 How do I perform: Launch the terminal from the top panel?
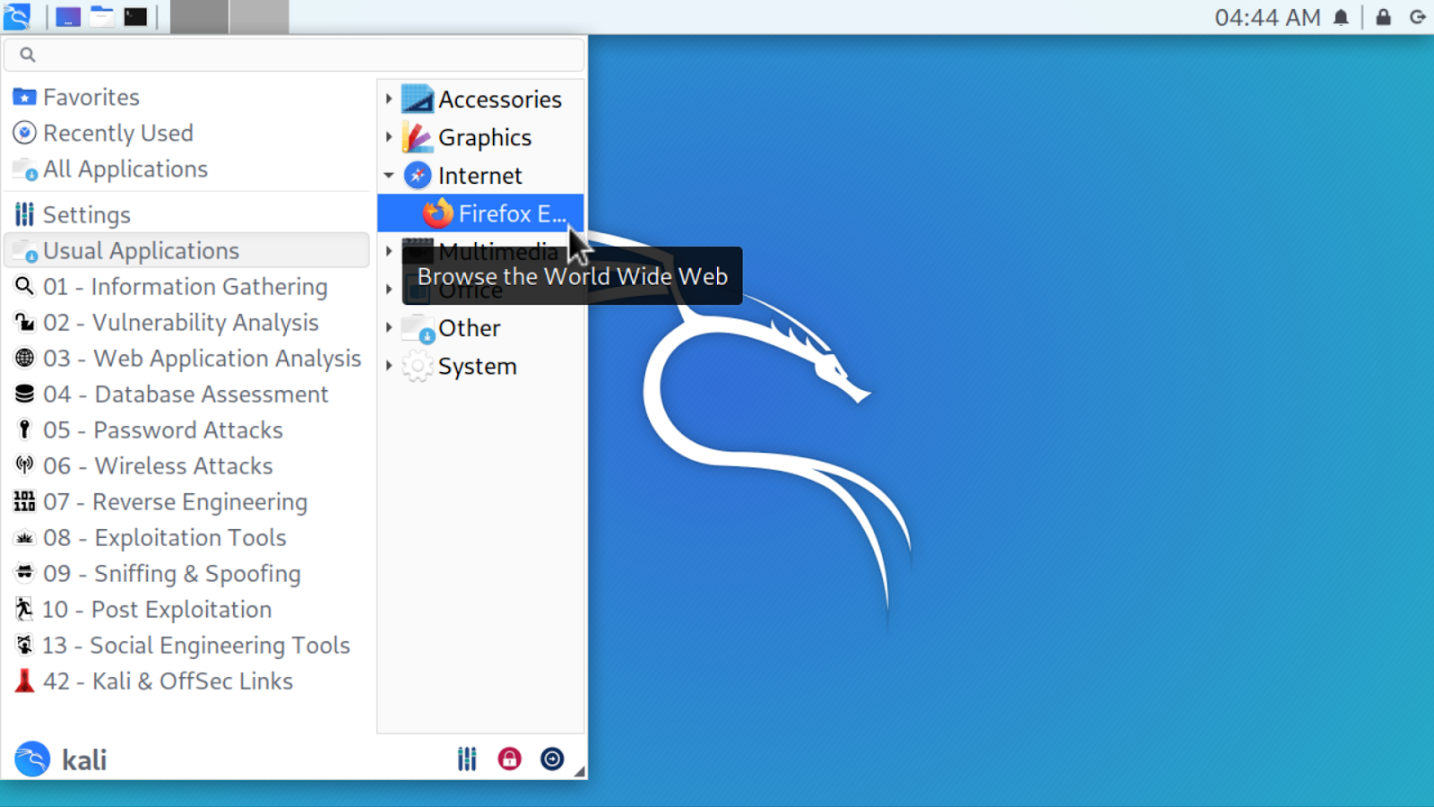click(134, 16)
